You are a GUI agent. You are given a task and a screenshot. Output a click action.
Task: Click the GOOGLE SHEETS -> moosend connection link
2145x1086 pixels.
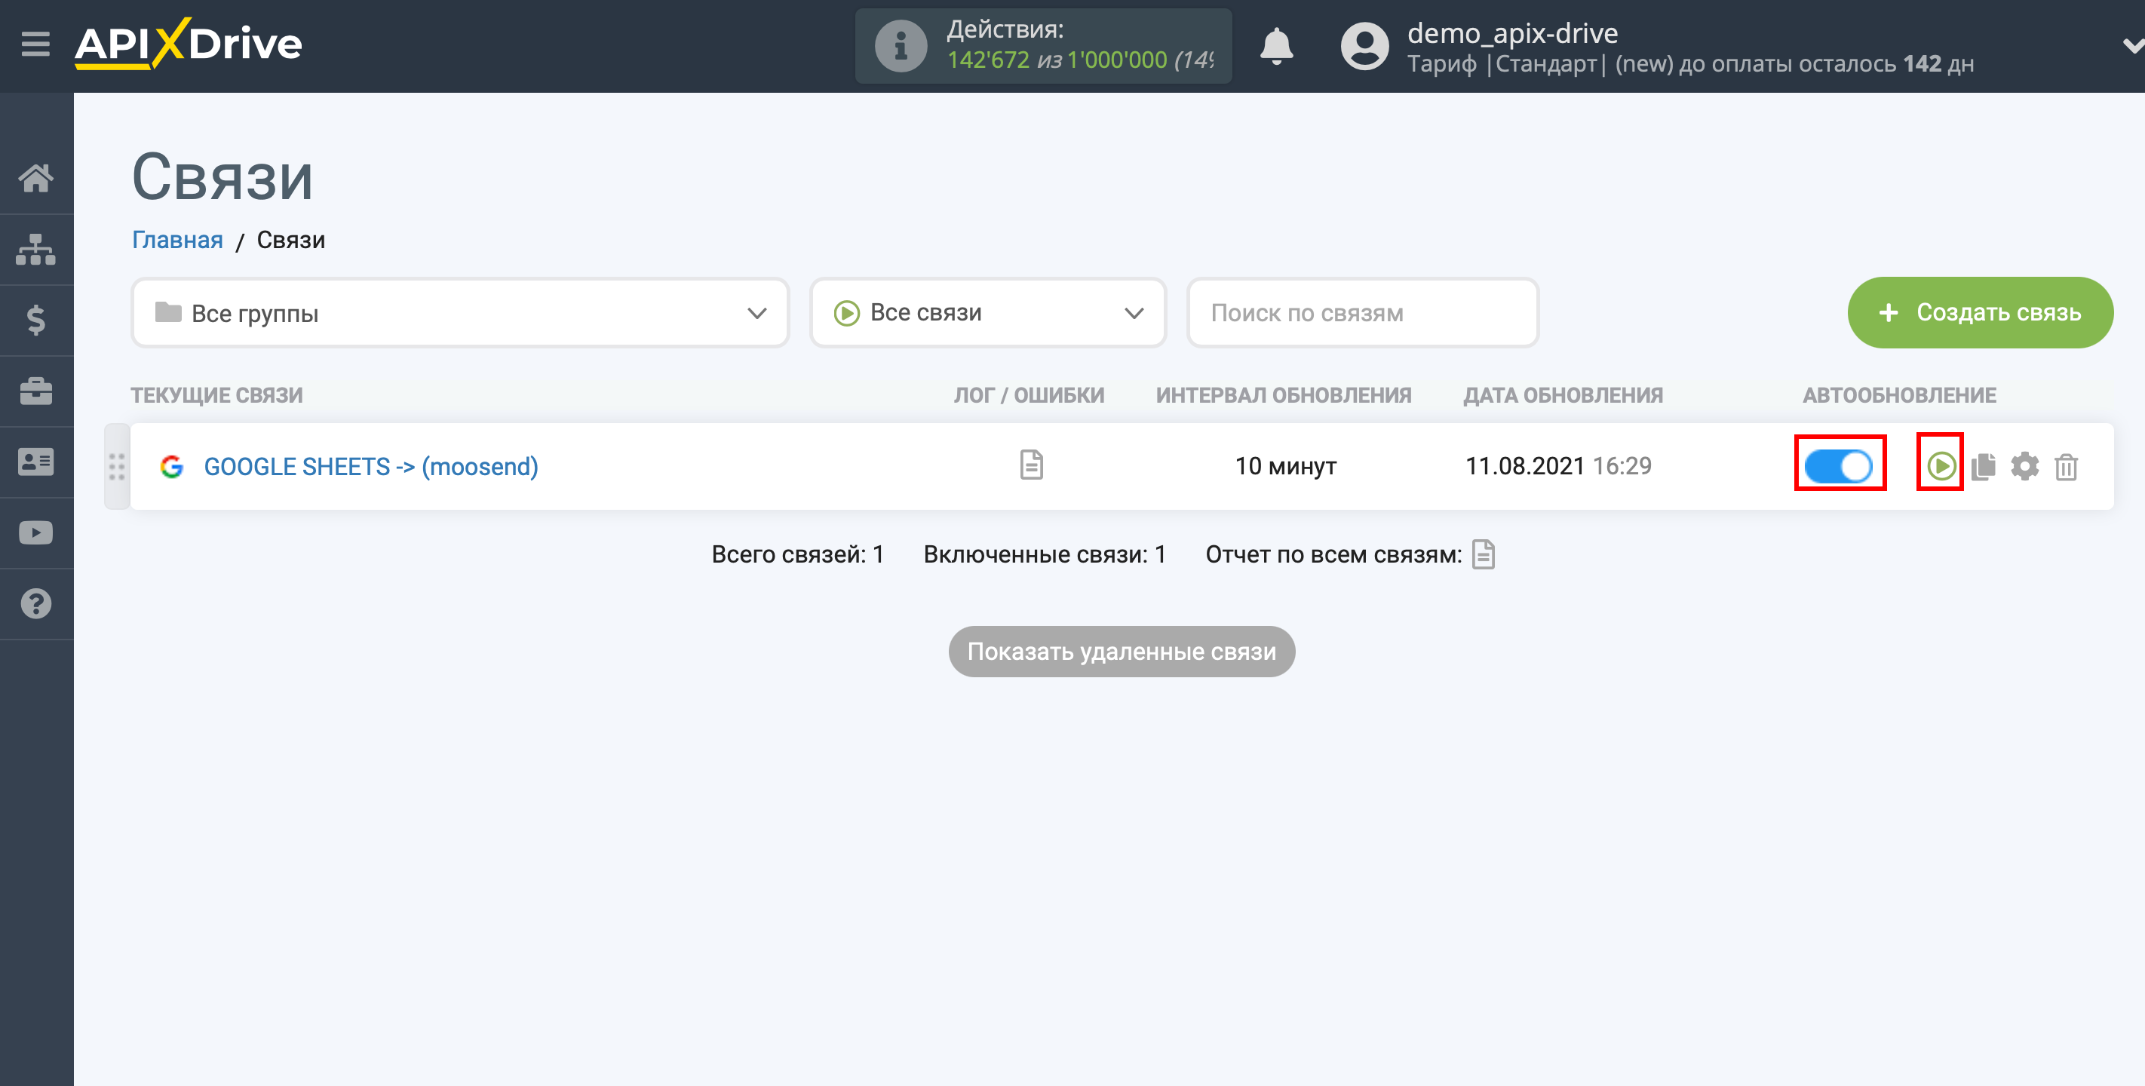coord(367,465)
